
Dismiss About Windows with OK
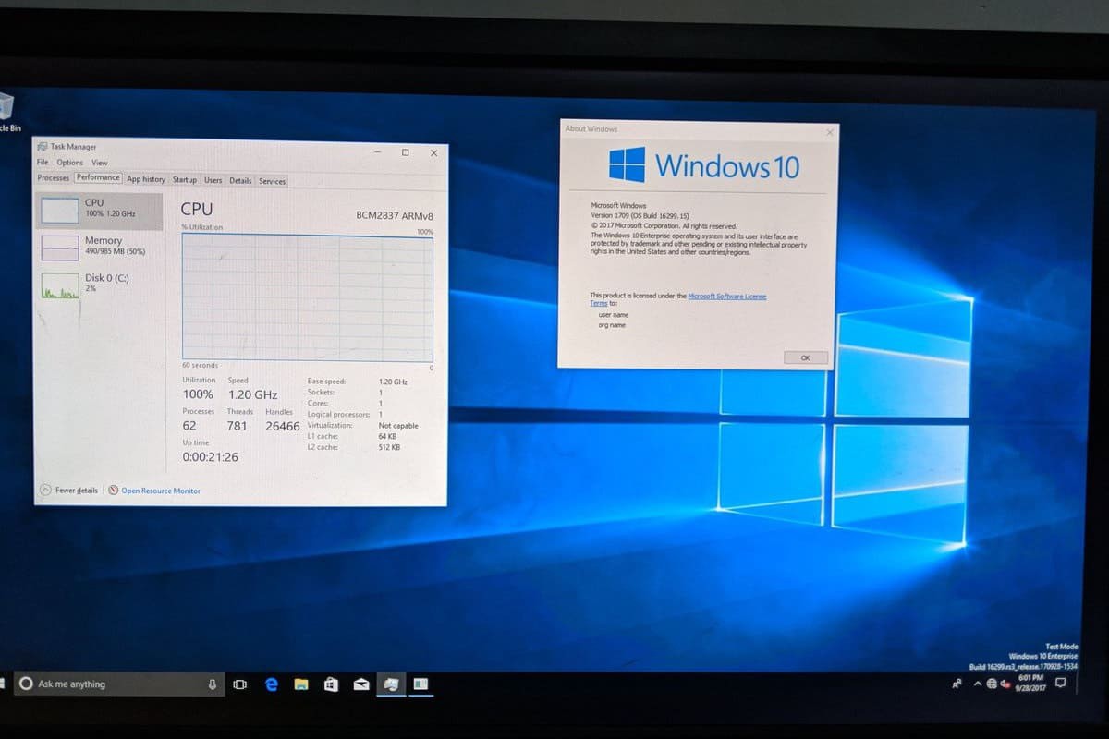[805, 357]
